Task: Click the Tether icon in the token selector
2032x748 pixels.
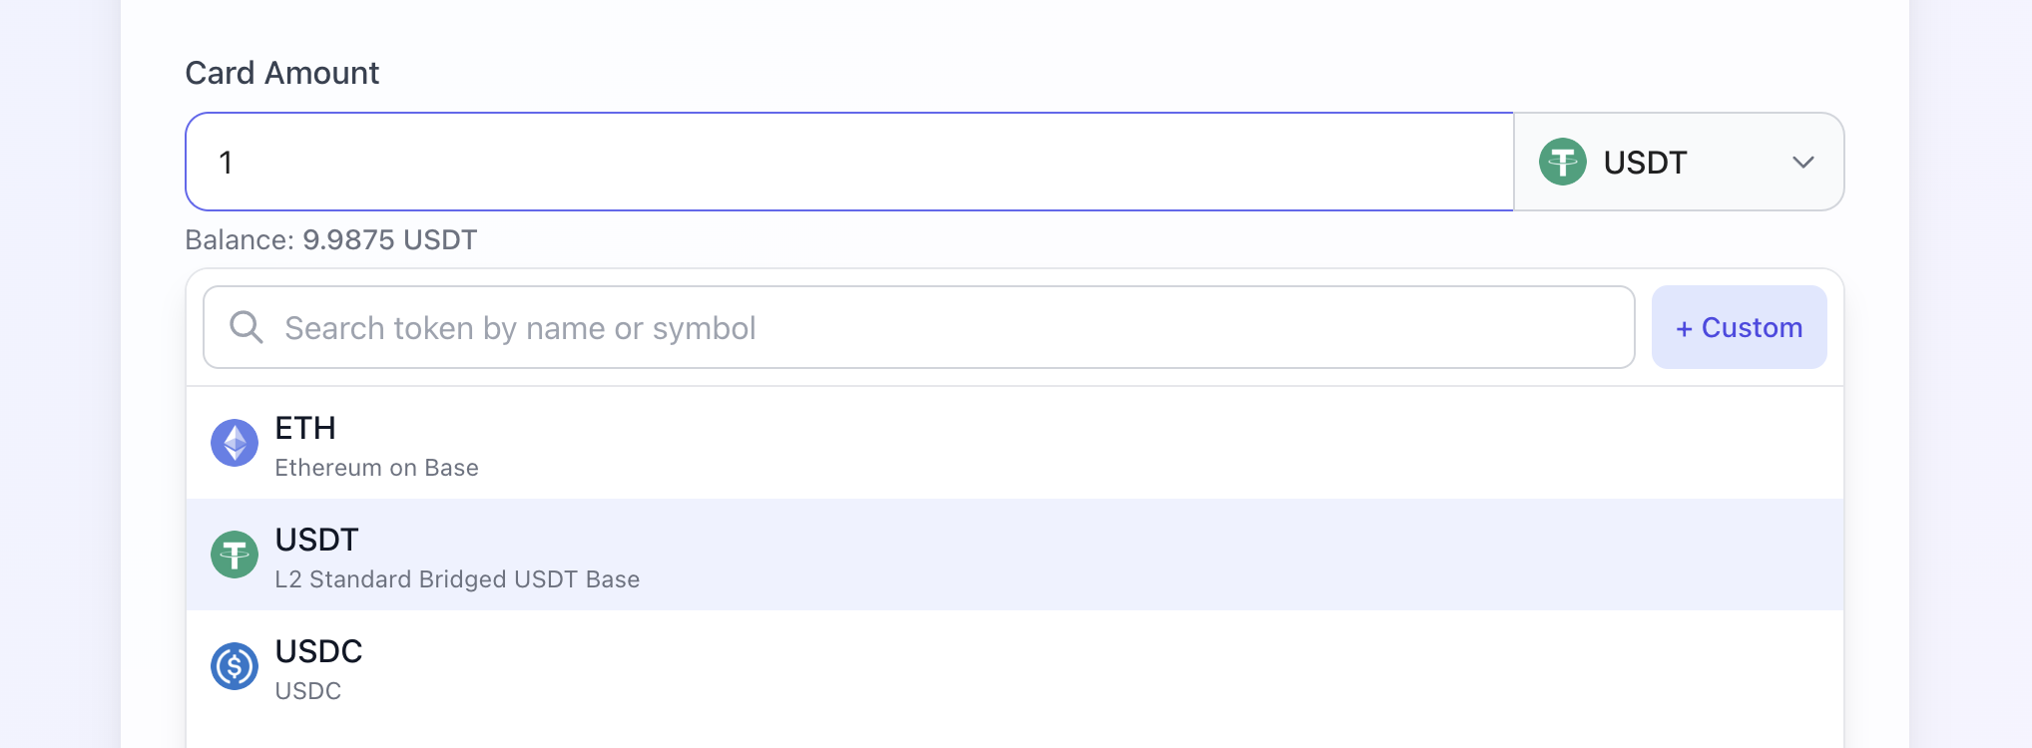Action: pyautogui.click(x=1562, y=162)
